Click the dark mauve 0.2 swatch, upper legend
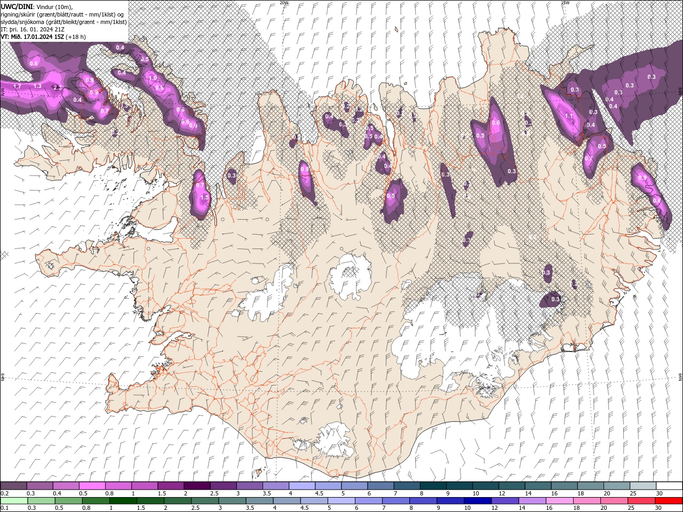 [x=13, y=486]
